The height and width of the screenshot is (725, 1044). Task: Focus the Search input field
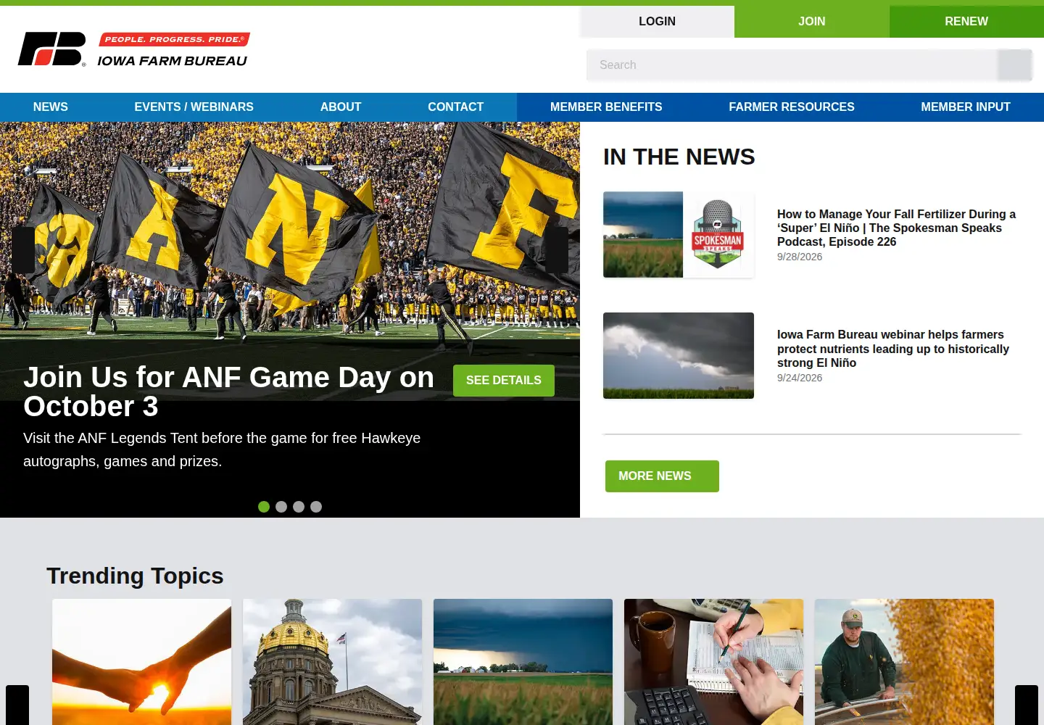coord(792,65)
